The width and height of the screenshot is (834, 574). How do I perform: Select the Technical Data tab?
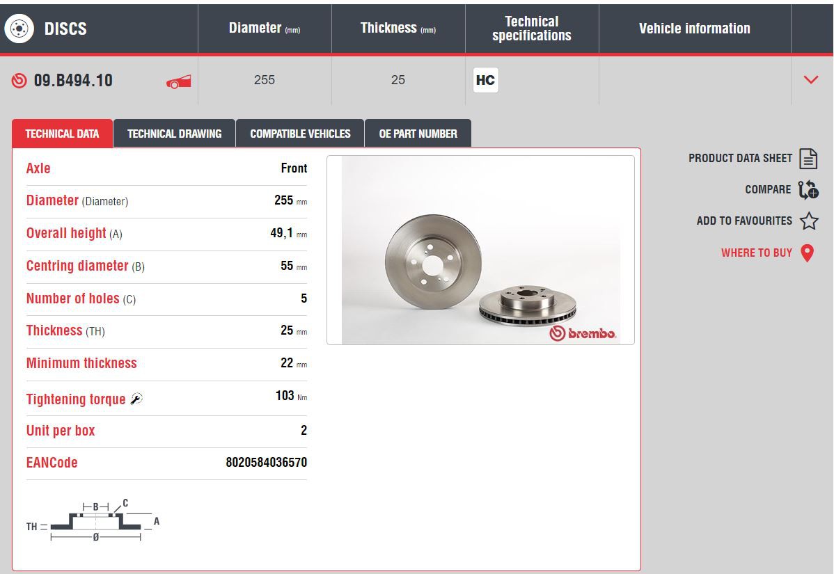point(62,134)
